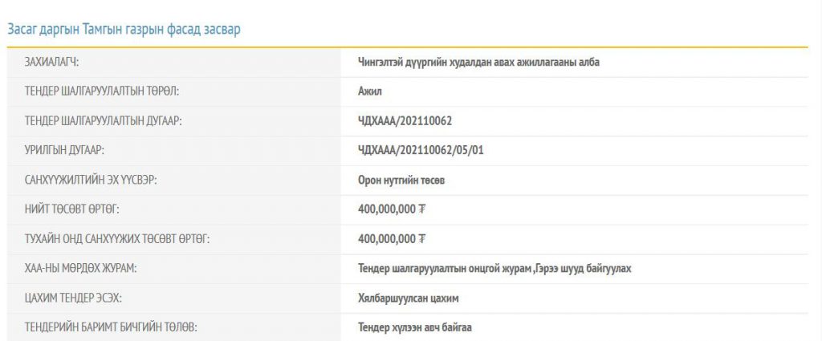Viewport: 822px width, 341px height.
Task: Select the ЦАХИМ ТЕНДЕР ЭСЭХ label
Action: click(x=73, y=298)
